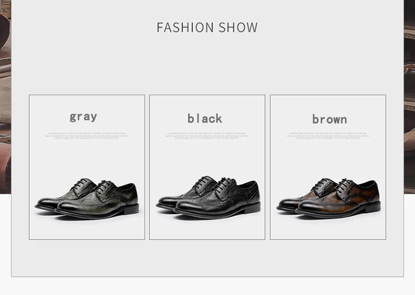Screen dimensions: 415x295
Task: Click the FASHION SHOW heading
Action: point(207,28)
